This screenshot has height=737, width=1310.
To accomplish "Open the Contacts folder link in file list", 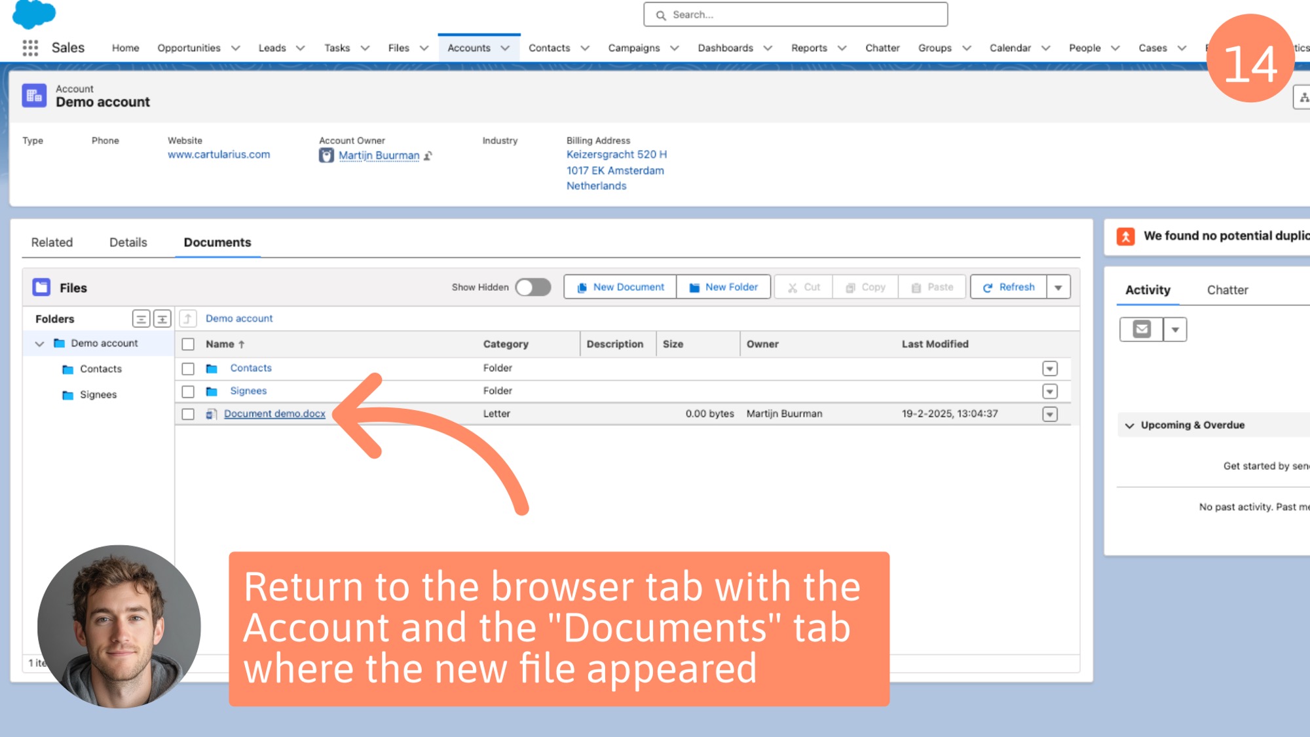I will point(251,368).
